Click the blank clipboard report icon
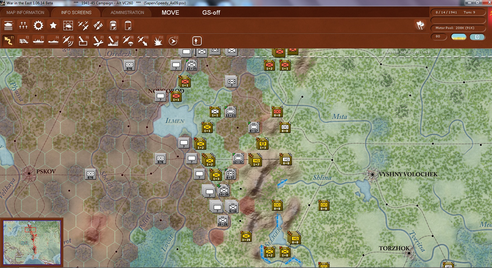The image size is (492, 268). (128, 26)
